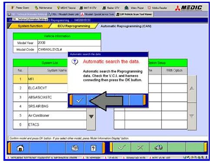This screenshot has height=163, width=210.
Task: Switch to the CAN Vehicle Scan Tool Viewer tab
Action: tap(134, 14)
